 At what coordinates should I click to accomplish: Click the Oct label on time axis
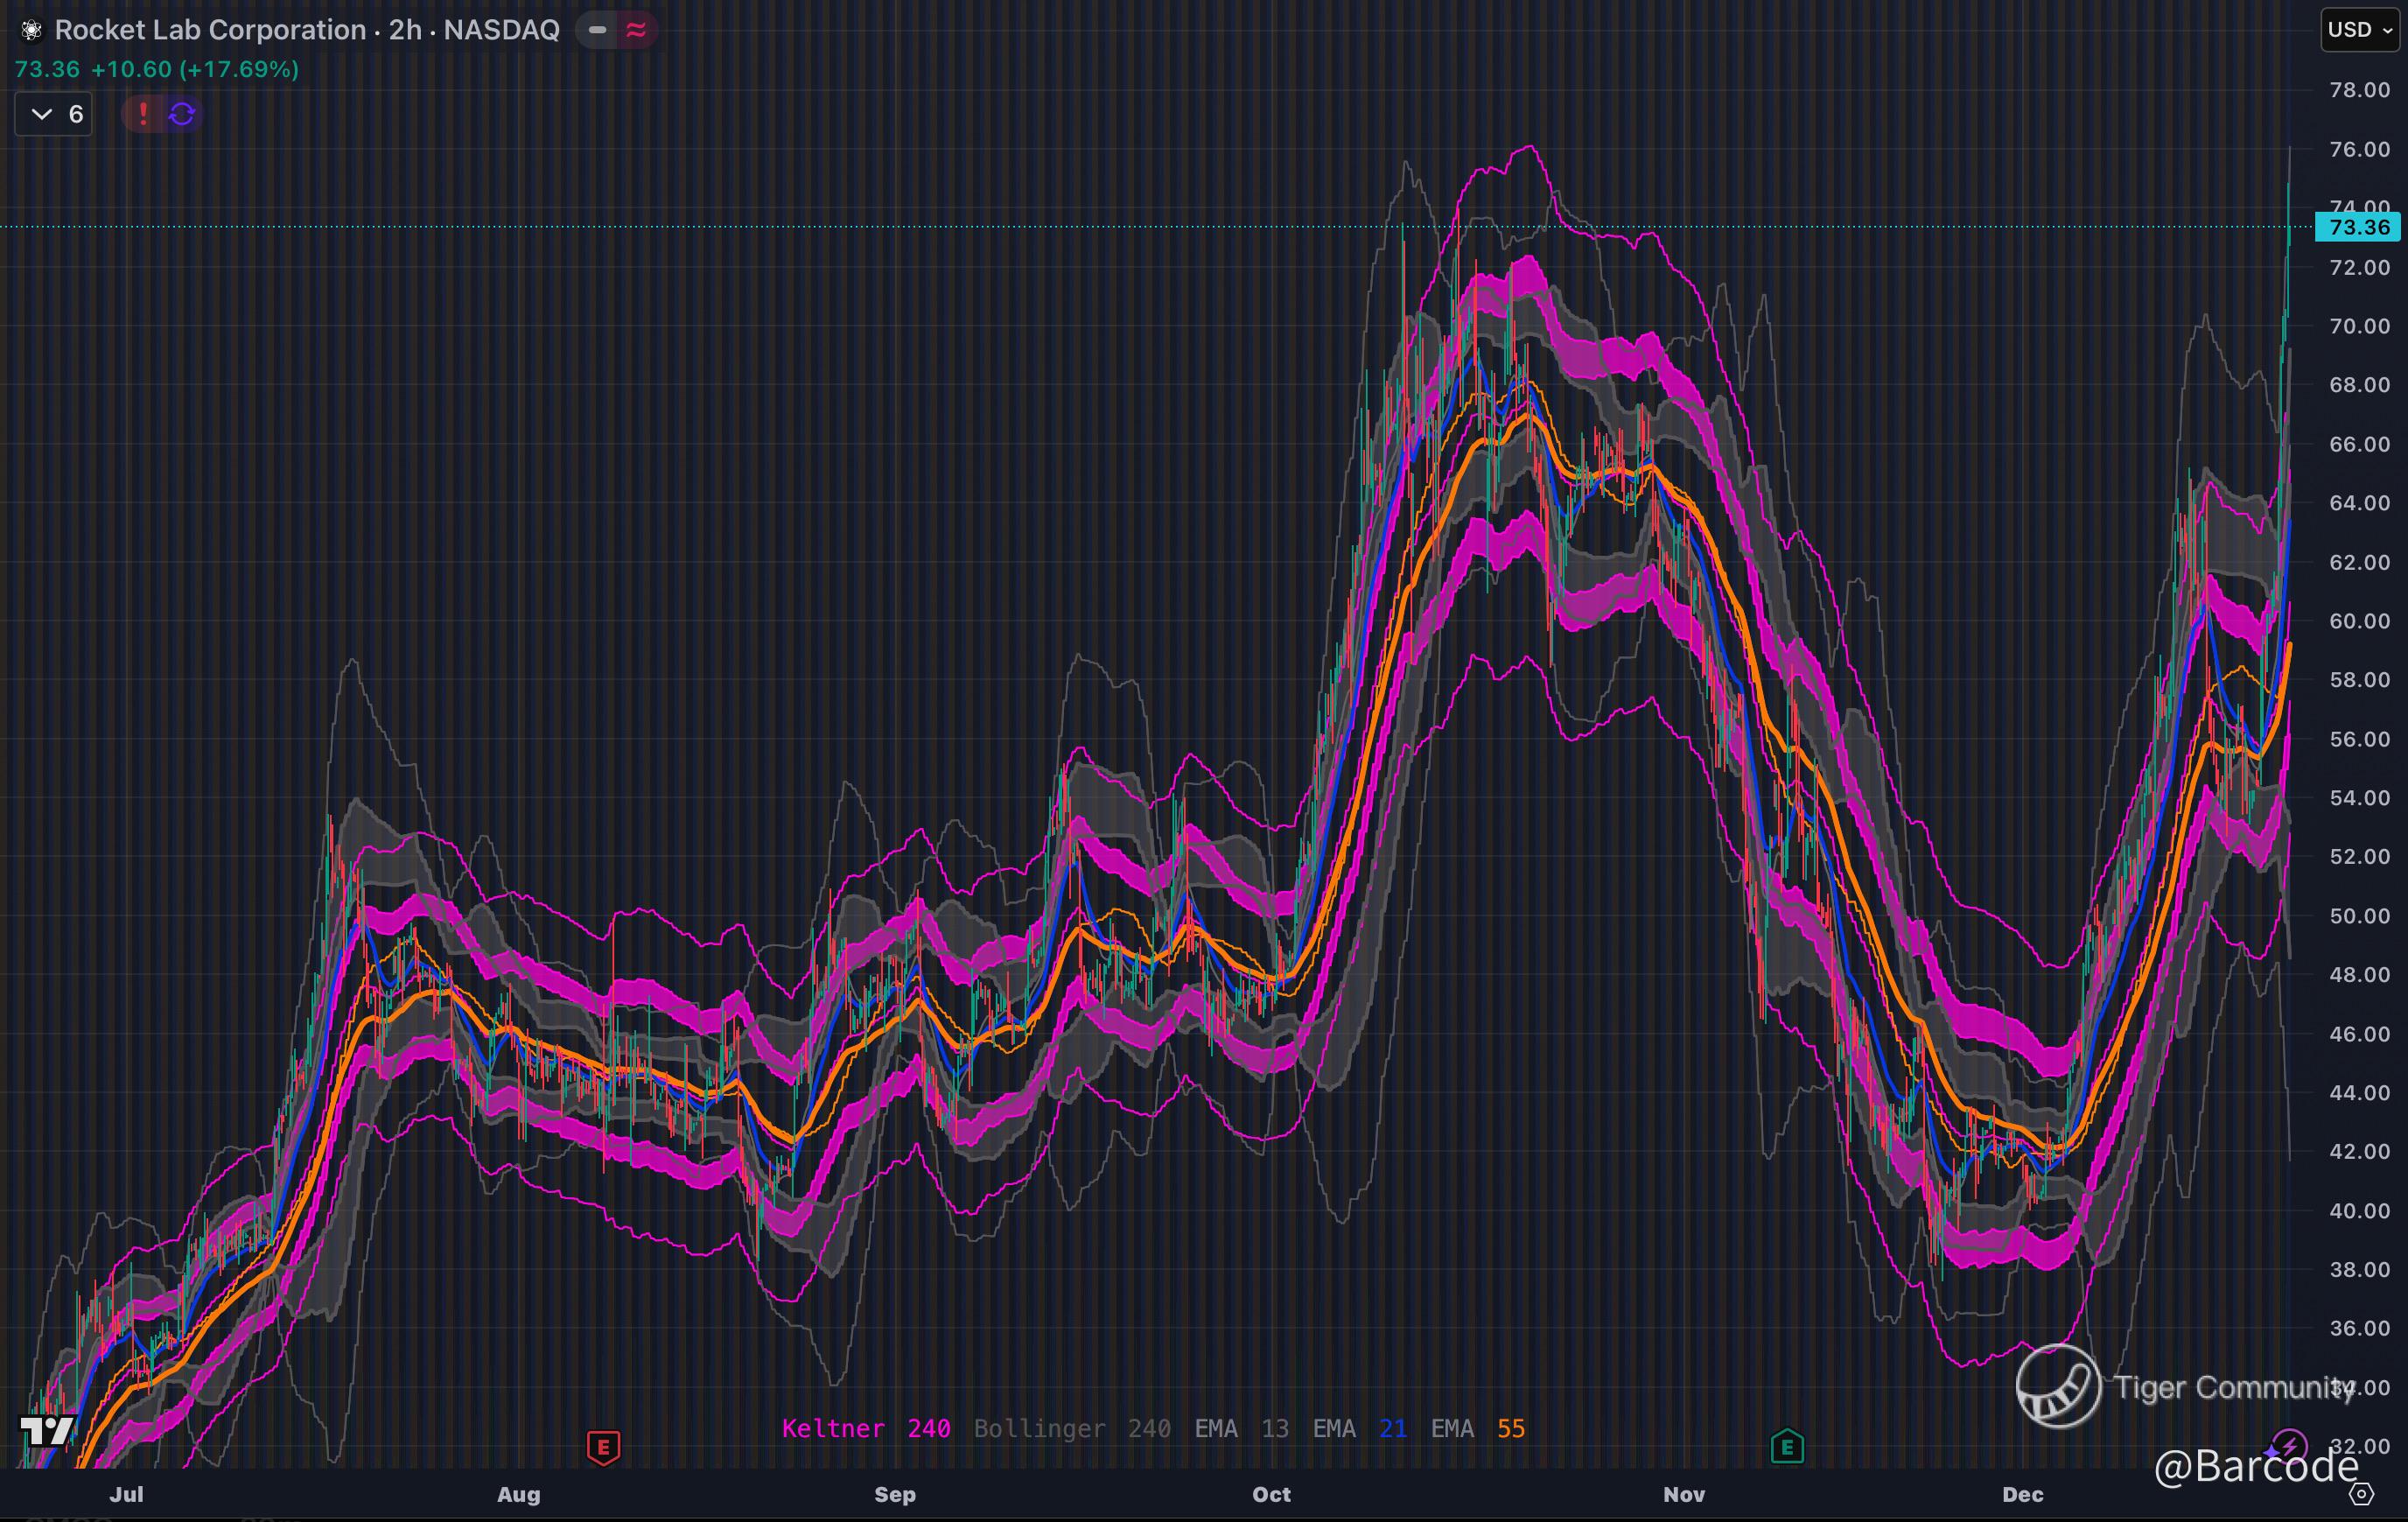(x=1271, y=1494)
